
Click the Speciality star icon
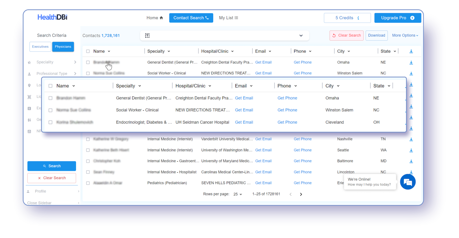click(29, 62)
